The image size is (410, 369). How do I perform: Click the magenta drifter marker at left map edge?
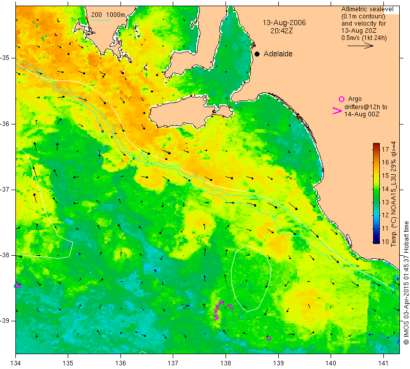coord(17,285)
